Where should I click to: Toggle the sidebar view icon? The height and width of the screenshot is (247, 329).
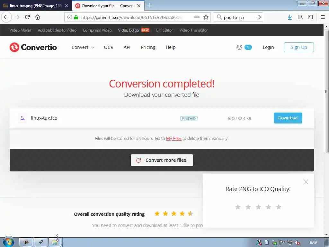[x=310, y=17]
